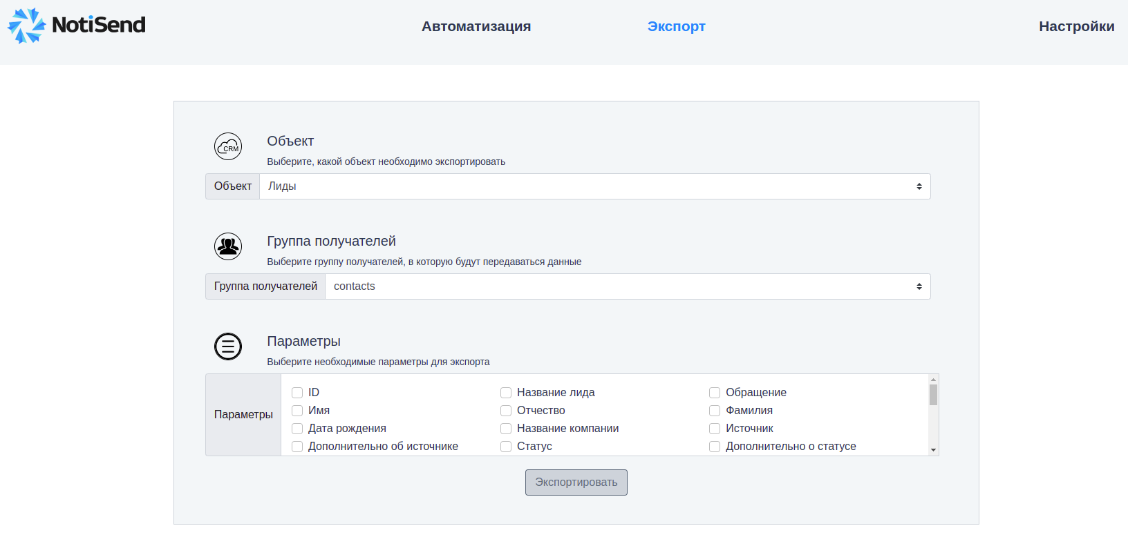The width and height of the screenshot is (1128, 537).
Task: Click the Параметры field label box
Action: [x=243, y=415]
